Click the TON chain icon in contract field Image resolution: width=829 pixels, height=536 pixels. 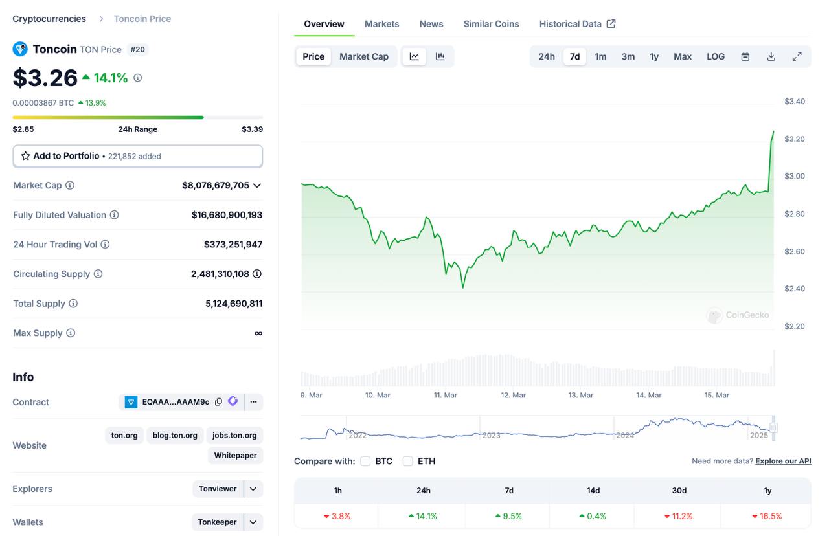click(x=131, y=402)
